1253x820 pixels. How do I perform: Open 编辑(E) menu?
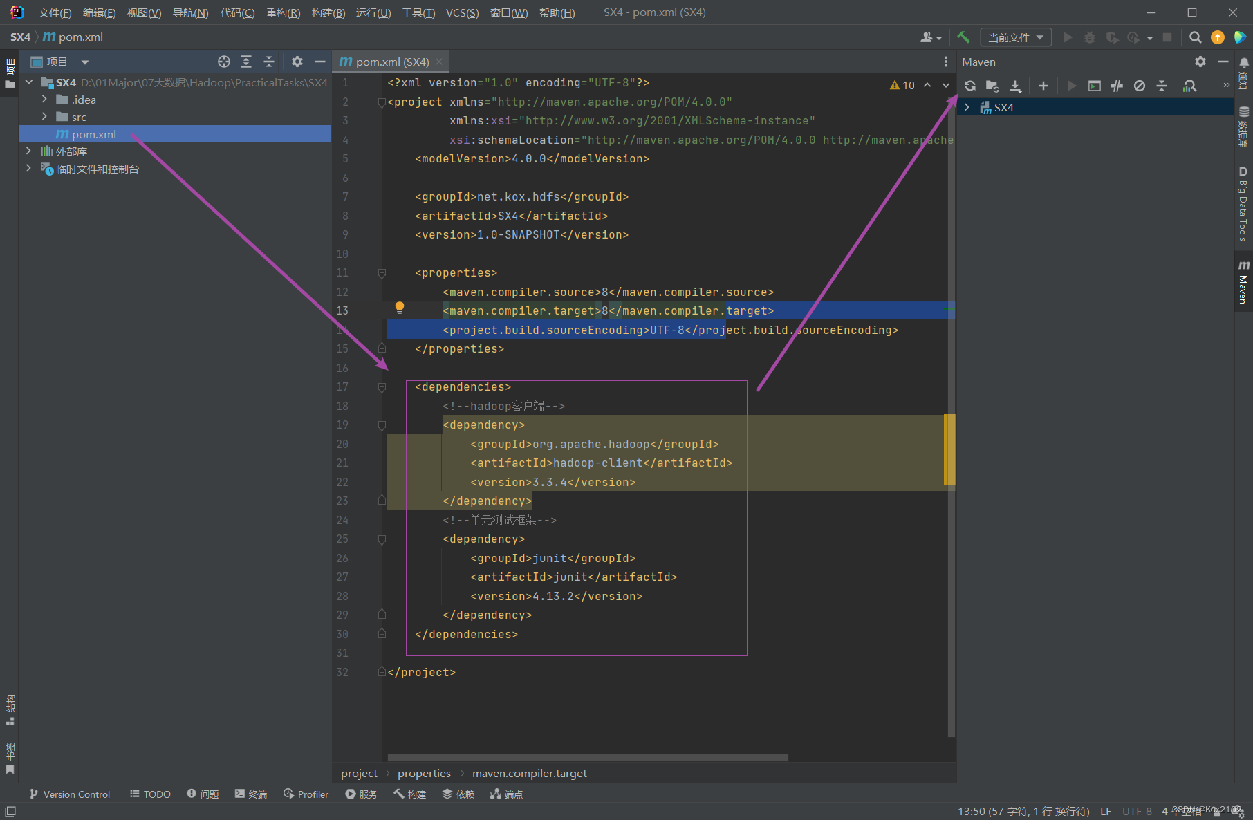point(99,12)
